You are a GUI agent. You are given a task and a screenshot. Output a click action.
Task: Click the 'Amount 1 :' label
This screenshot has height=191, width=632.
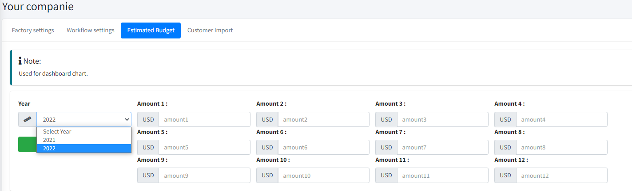152,103
